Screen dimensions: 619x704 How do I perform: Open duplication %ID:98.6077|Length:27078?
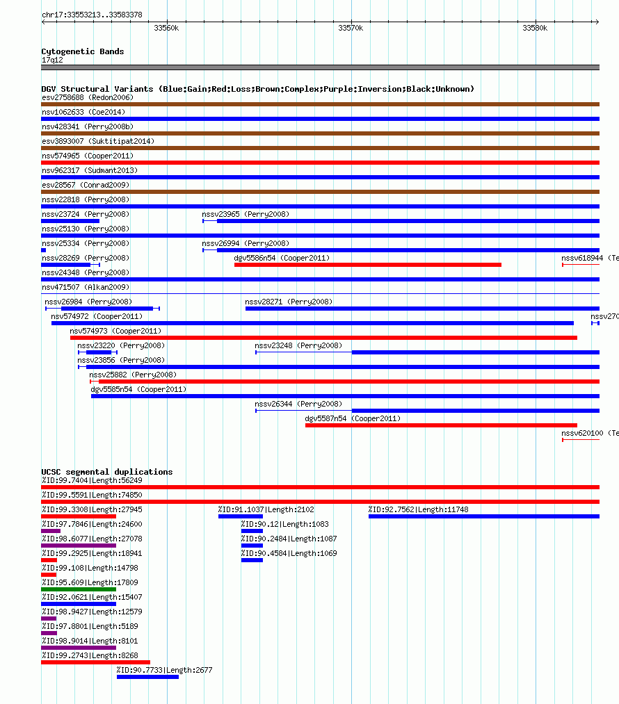tap(79, 546)
